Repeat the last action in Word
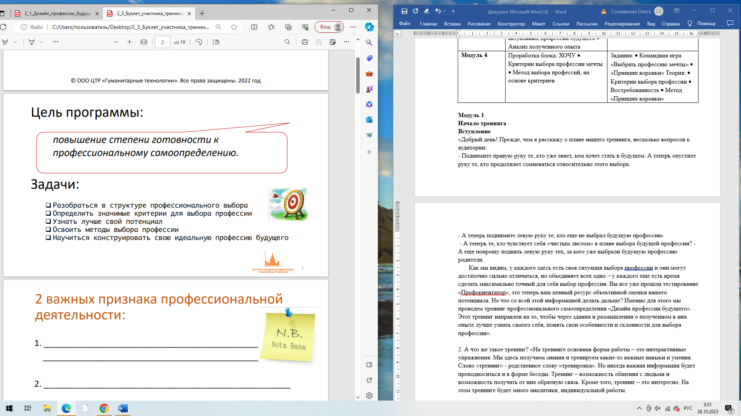 point(415,11)
